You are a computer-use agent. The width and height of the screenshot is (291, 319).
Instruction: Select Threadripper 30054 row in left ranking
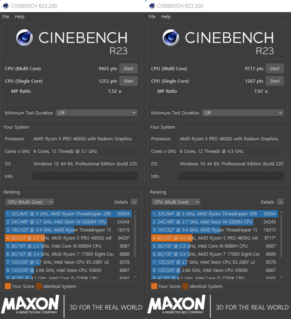[68, 214]
